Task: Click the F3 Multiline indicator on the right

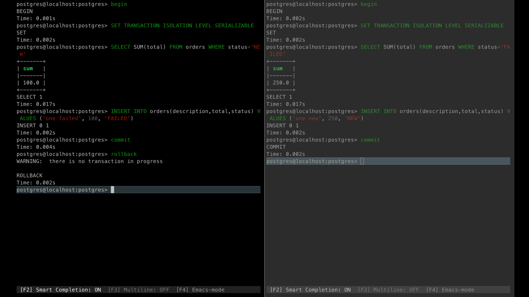Action: click(x=388, y=290)
